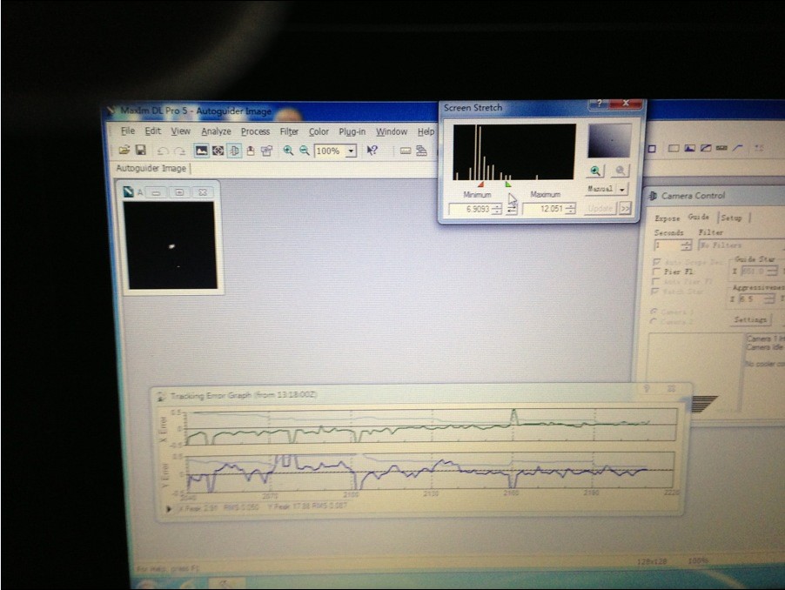Zoom in the histogram in Screen Stretch
Viewport: 785px width, 590px height.
[595, 171]
